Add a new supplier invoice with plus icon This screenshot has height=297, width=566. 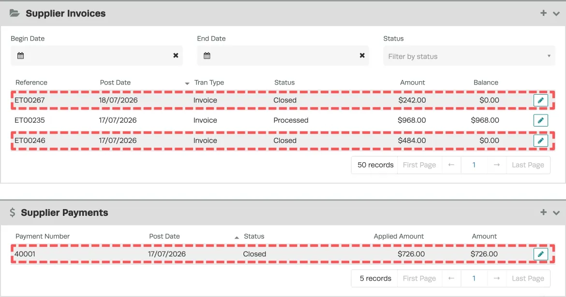pyautogui.click(x=543, y=13)
